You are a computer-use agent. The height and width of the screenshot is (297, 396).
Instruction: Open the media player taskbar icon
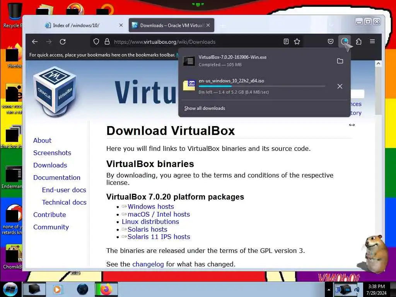pos(57,289)
